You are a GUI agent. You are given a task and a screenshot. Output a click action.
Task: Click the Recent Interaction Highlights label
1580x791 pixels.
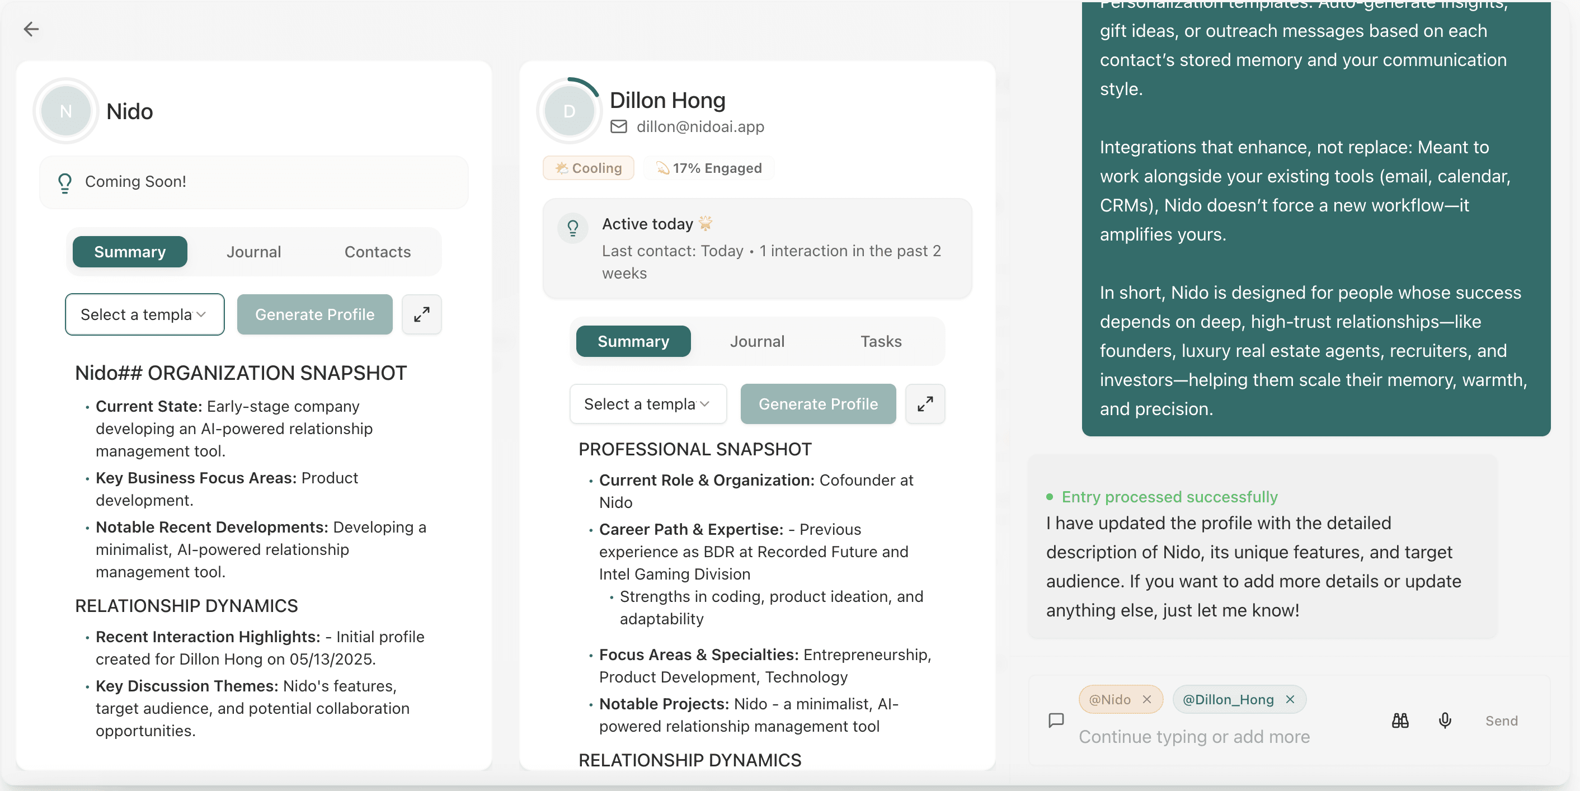[x=208, y=637]
